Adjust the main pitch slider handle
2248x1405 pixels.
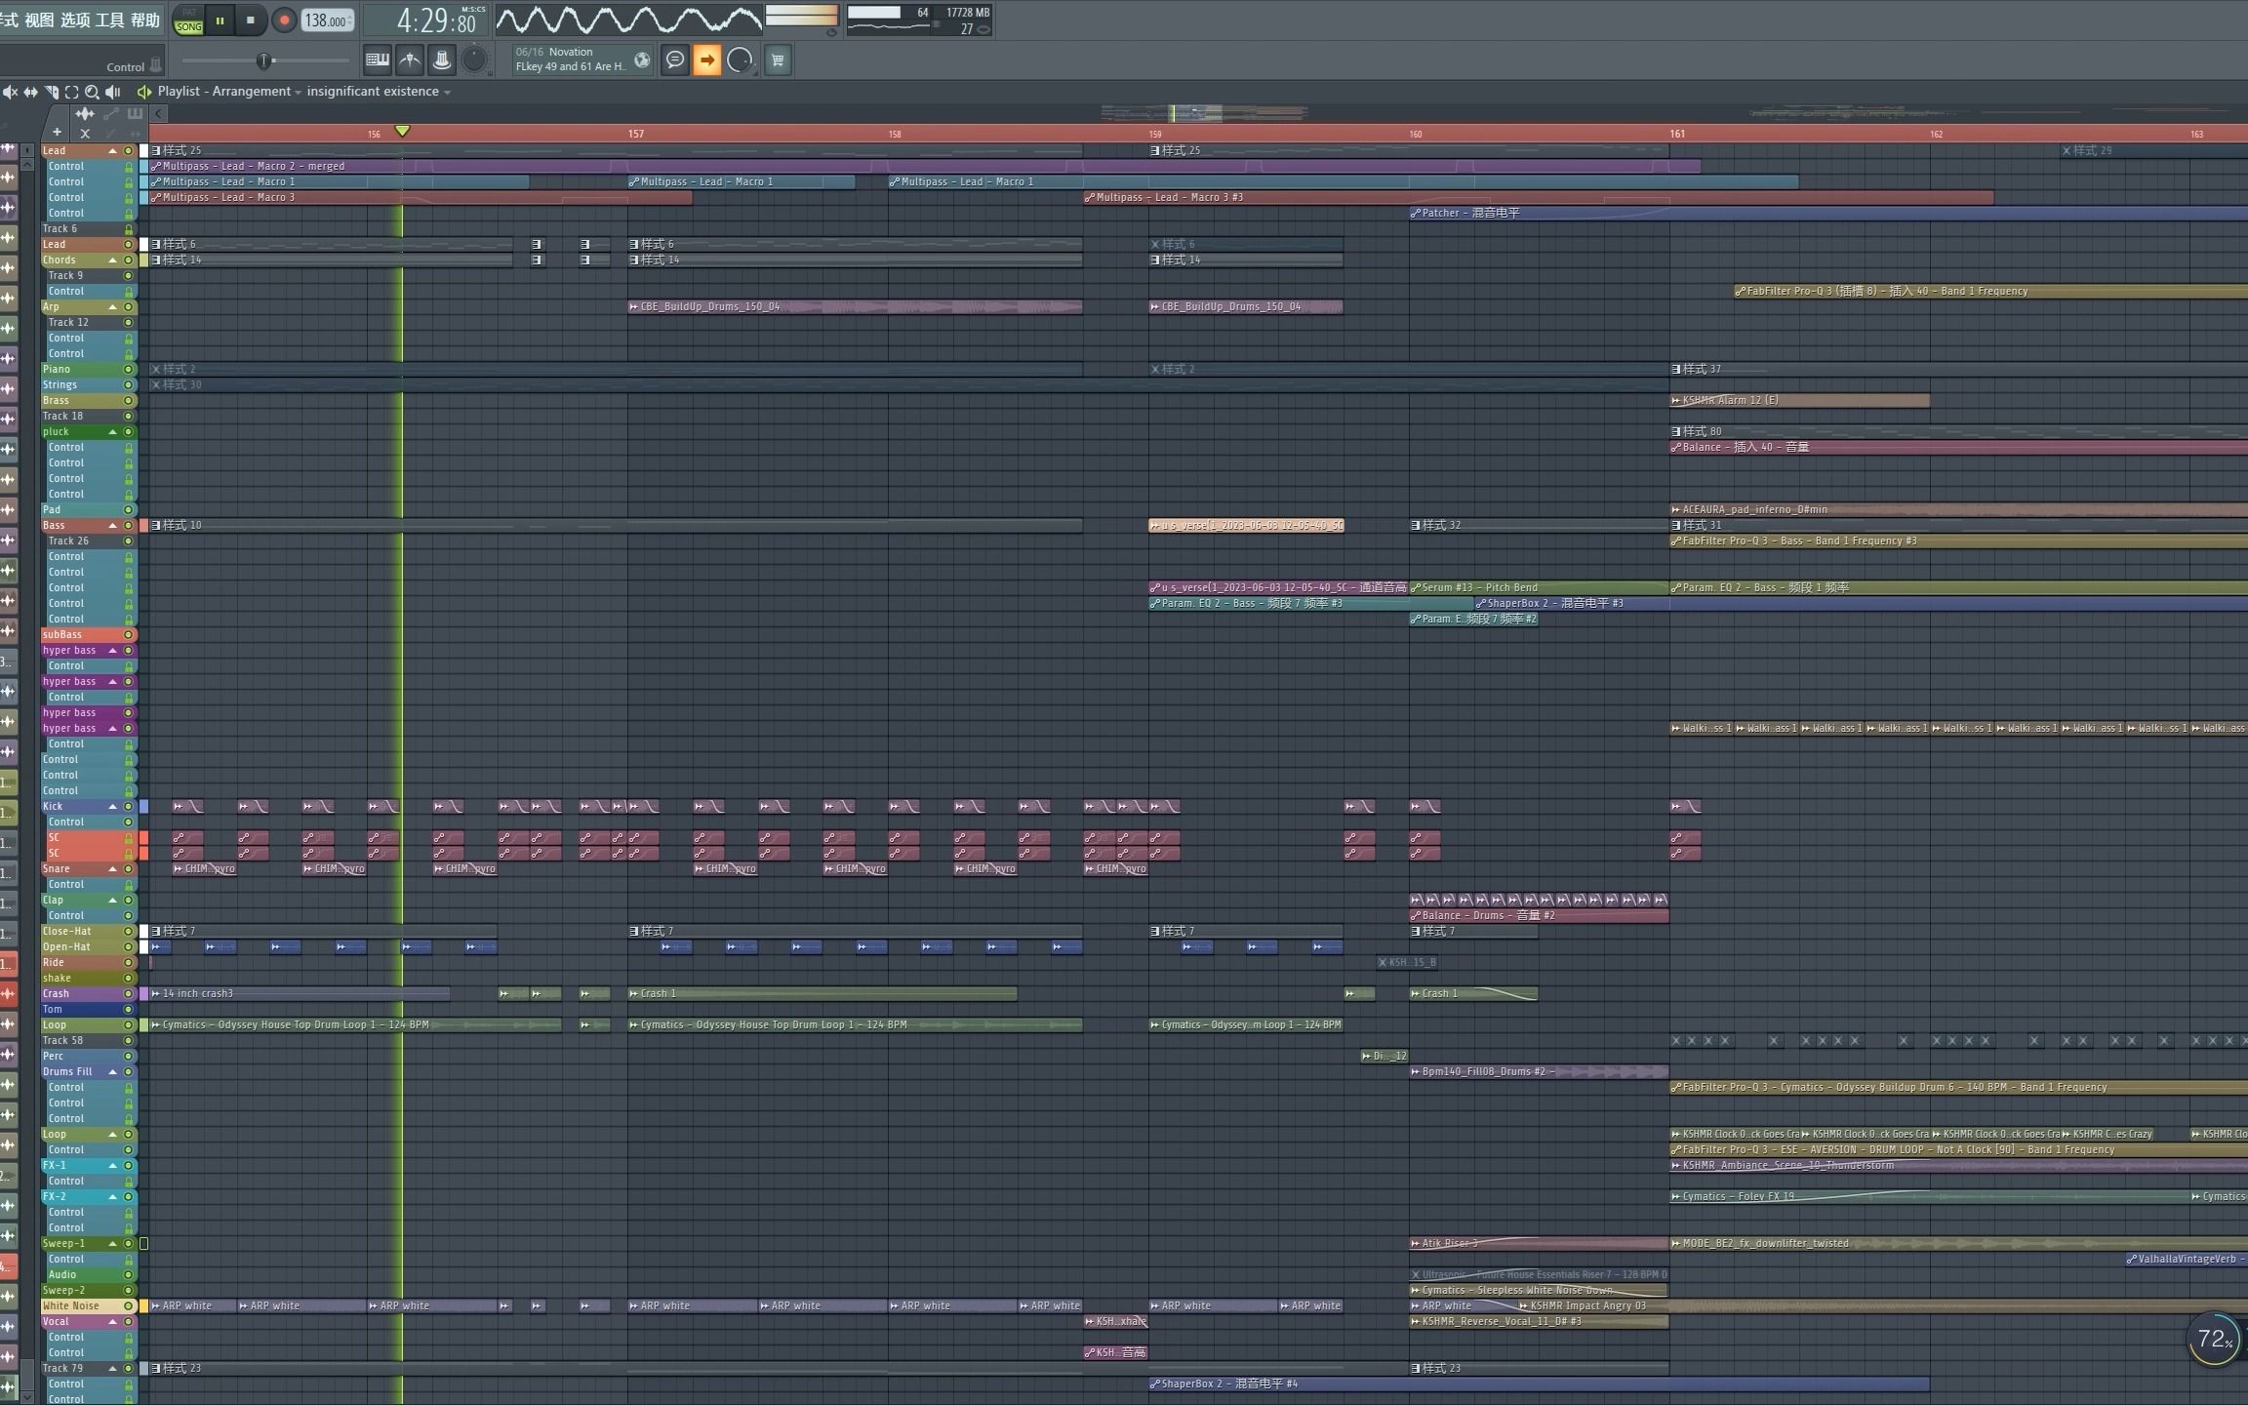263,60
